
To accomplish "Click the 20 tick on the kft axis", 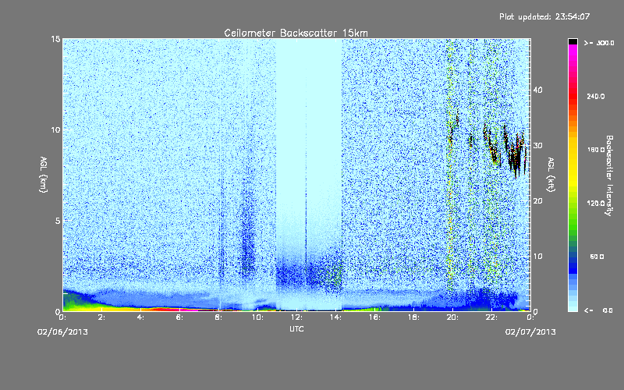I will point(537,201).
